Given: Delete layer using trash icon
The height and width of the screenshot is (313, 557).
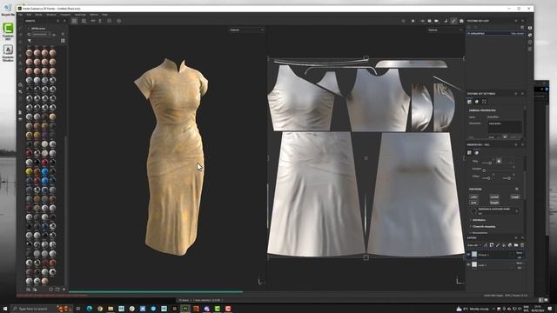Looking at the screenshot, I should pos(522,245).
